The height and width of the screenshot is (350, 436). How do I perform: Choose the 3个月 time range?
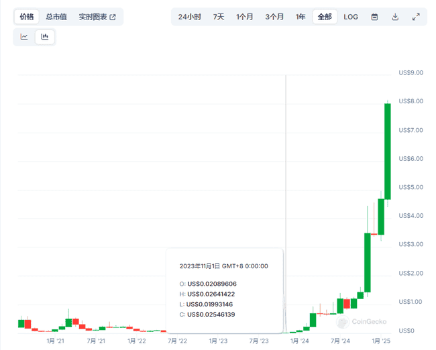tap(274, 17)
